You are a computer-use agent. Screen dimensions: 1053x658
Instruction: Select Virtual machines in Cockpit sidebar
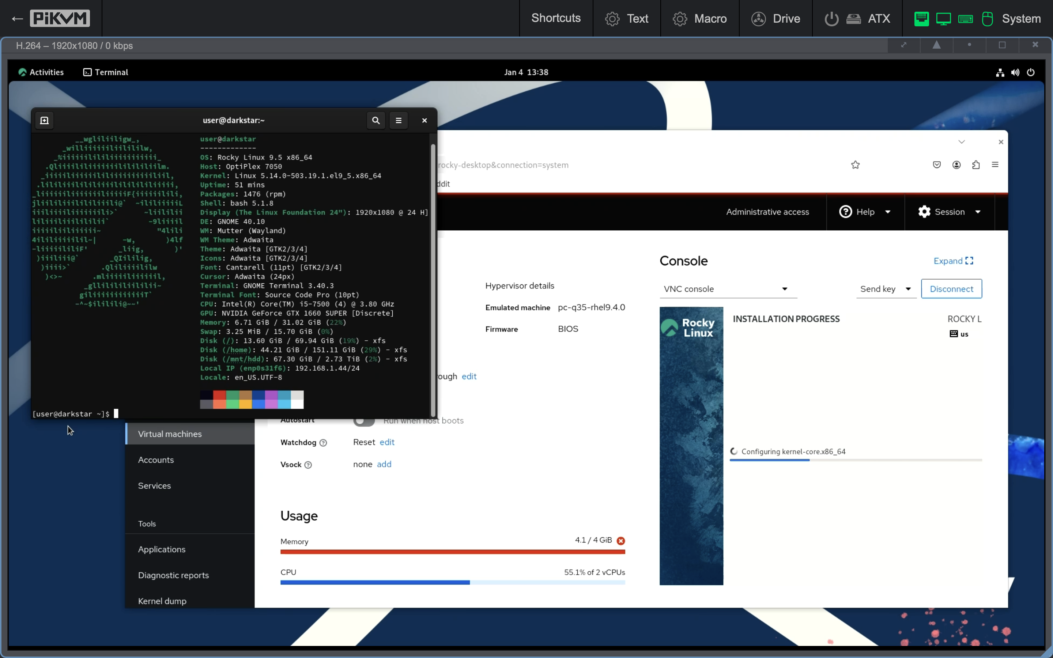(190, 434)
